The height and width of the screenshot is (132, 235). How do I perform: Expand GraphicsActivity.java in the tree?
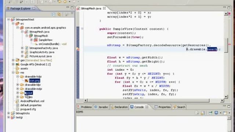[x=22, y=52]
